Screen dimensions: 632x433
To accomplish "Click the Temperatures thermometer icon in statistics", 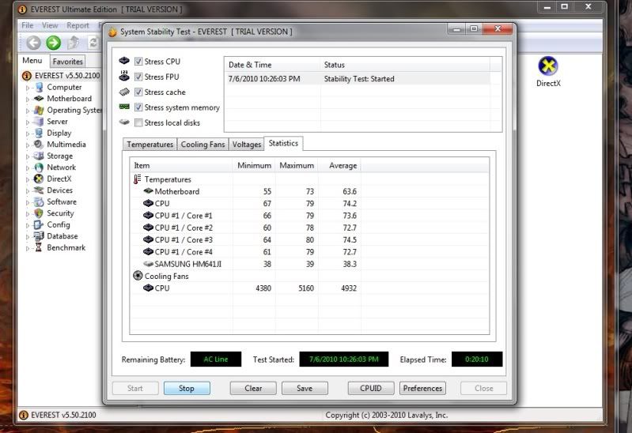I will pyautogui.click(x=137, y=179).
